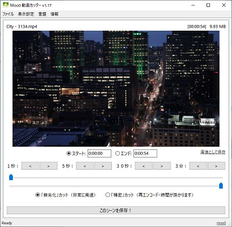The width and height of the screenshot is (232, 227).
Task: Click the end time field 0:00:54
Action: [x=145, y=153]
